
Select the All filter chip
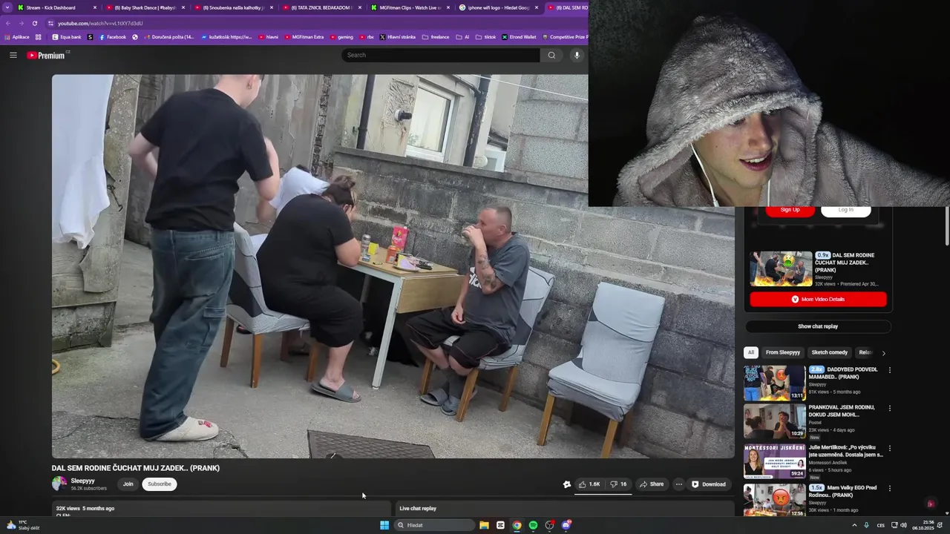751,353
